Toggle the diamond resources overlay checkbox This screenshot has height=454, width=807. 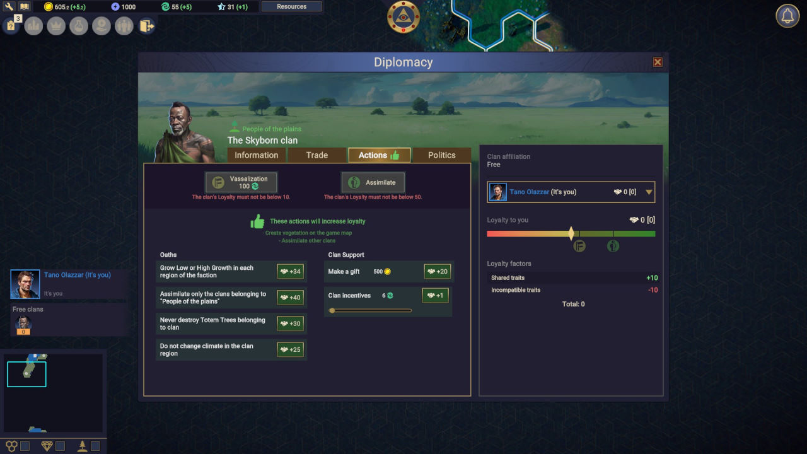(60, 446)
